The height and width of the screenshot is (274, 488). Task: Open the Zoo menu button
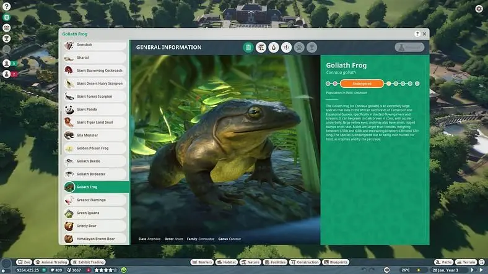coord(24,262)
